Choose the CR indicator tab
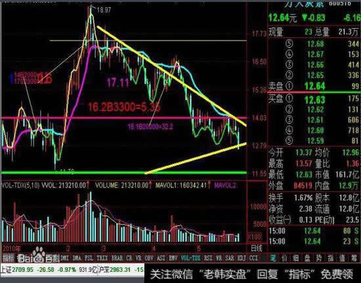This screenshot has width=361, height=283. coord(129,258)
